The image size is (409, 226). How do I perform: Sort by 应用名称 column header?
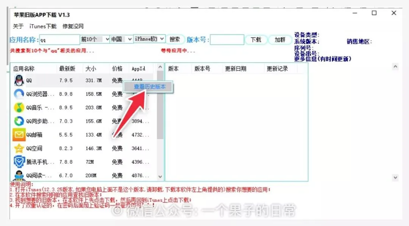coord(24,69)
